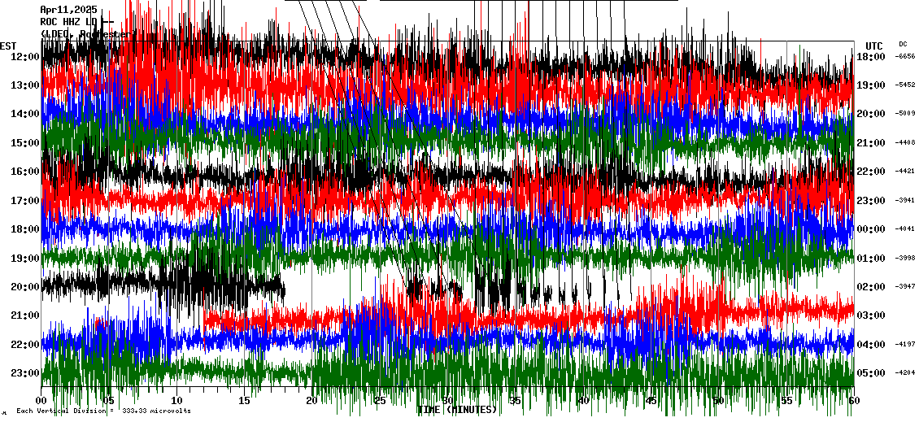Click the UTC time label "01:00"
Viewport: 919px width, 422px height.
pos(871,258)
